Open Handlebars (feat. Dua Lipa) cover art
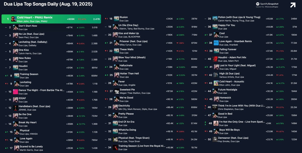Screen dimensions: 302x153 pyautogui.click(x=15, y=108)
